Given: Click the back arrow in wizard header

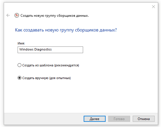Looking at the screenshot, I should pos(8,15).
